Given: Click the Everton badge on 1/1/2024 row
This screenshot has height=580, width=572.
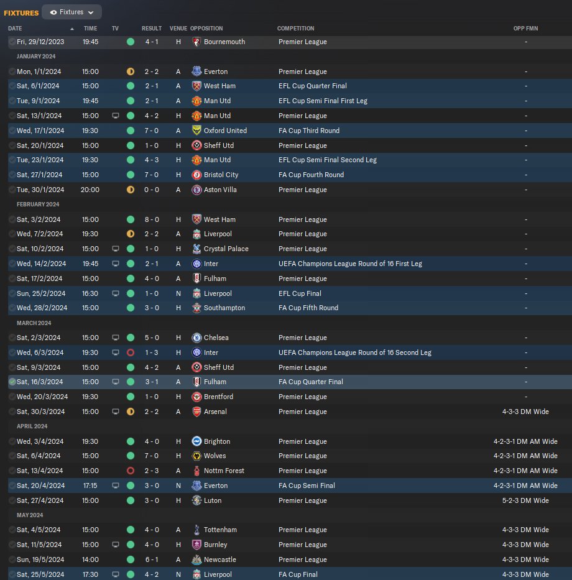Looking at the screenshot, I should pos(196,71).
